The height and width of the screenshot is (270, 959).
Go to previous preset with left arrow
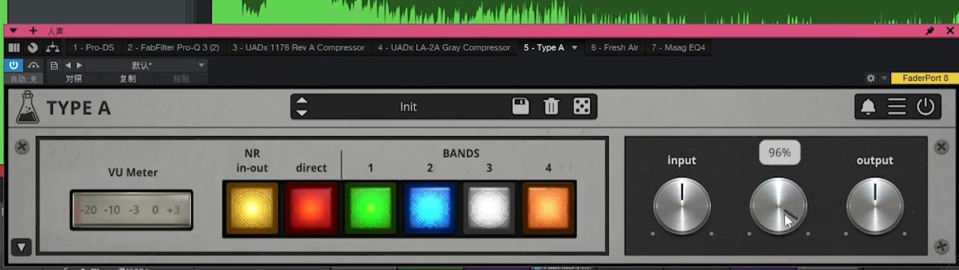[x=68, y=65]
